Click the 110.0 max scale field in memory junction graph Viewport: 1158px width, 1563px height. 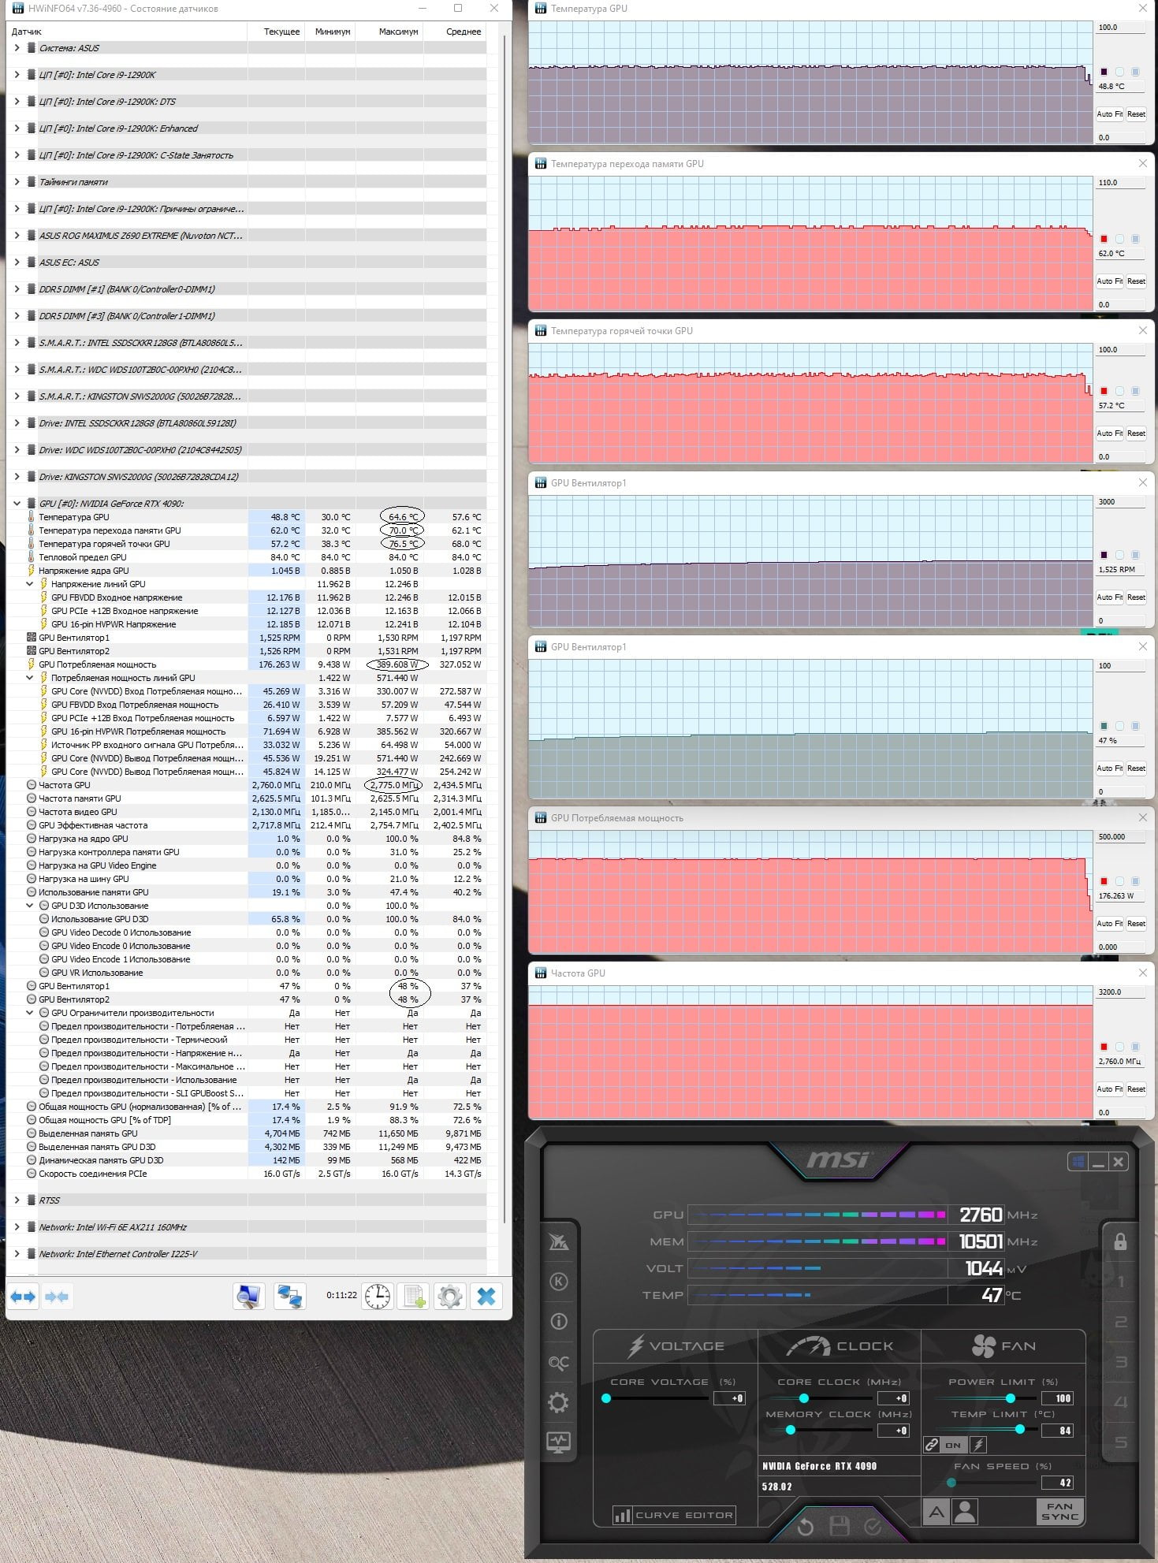pyautogui.click(x=1120, y=183)
